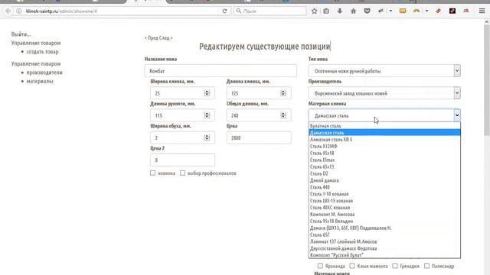Go to the browser home page icon

pos(353,11)
